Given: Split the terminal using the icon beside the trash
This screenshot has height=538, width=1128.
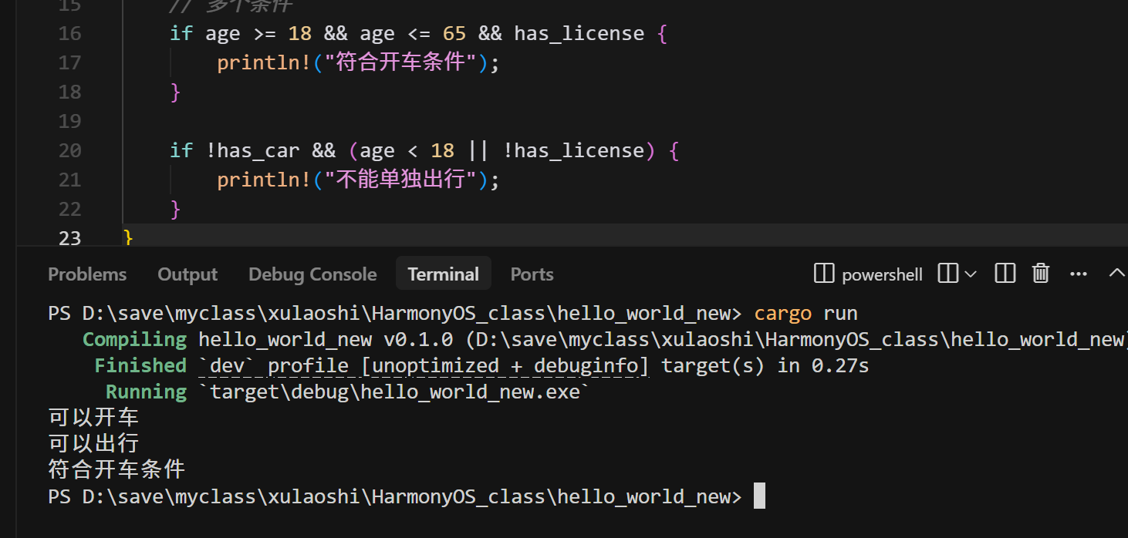Looking at the screenshot, I should [1005, 274].
